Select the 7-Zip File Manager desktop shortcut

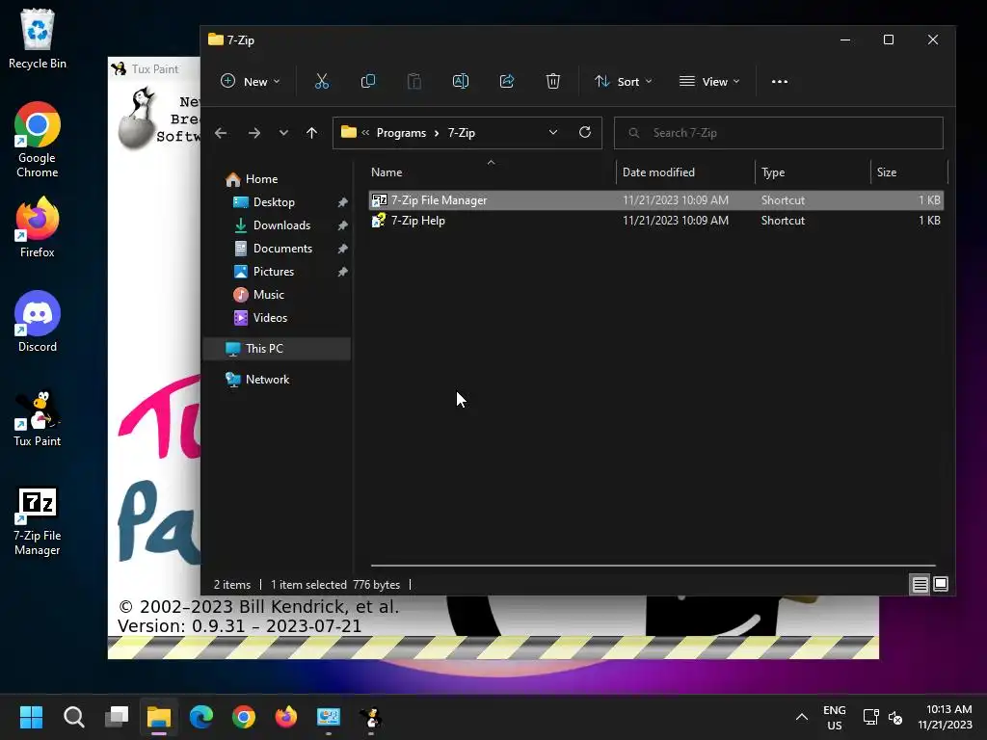click(x=38, y=521)
